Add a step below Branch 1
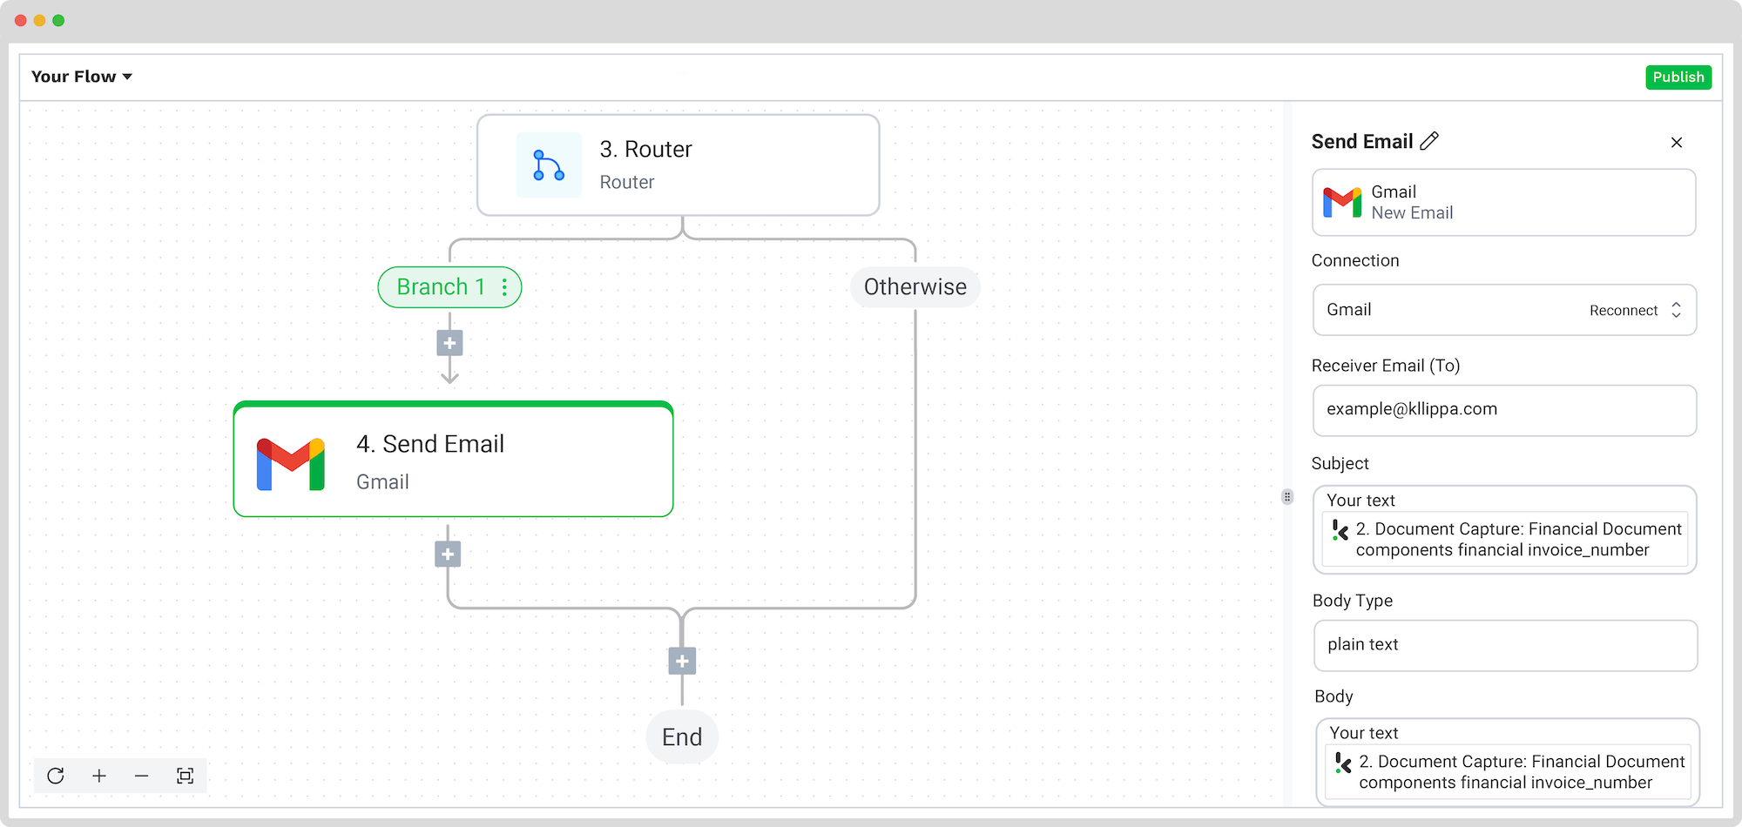 click(x=449, y=343)
